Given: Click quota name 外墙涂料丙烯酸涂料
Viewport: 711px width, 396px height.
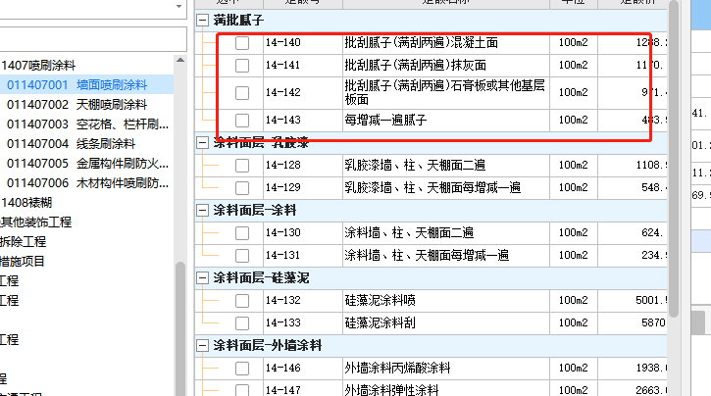Looking at the screenshot, I should coord(397,368).
